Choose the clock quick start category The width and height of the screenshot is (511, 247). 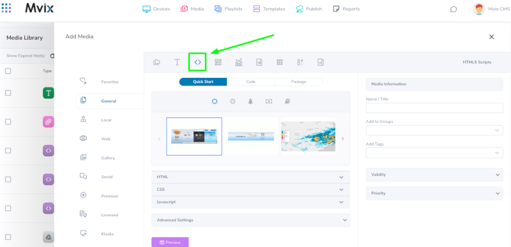click(x=233, y=101)
